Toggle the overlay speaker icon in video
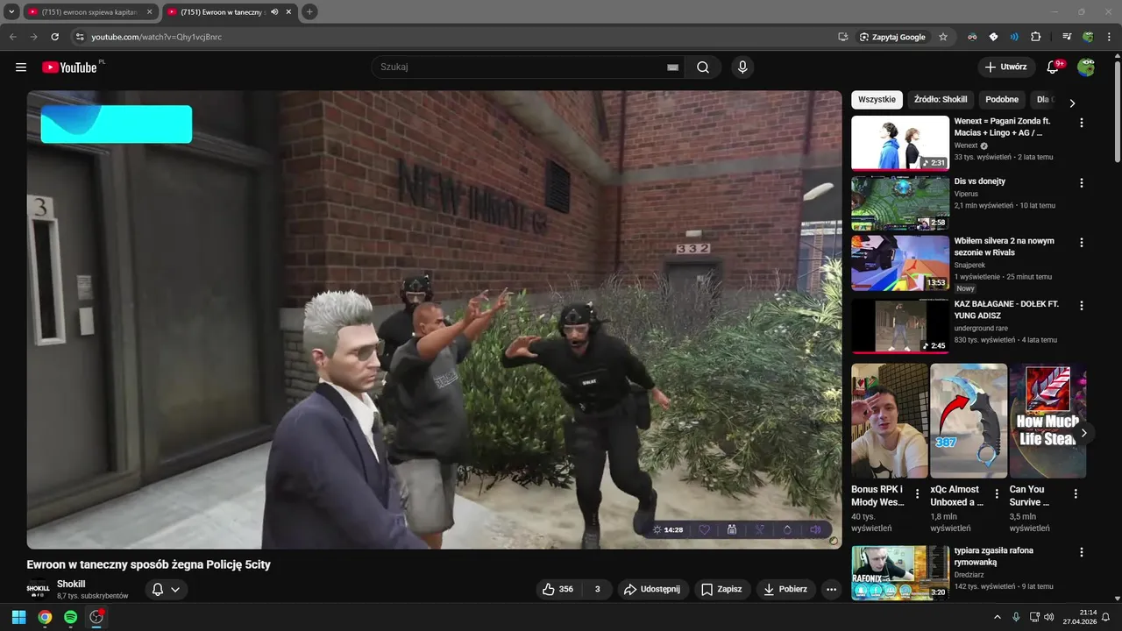1122x631 pixels. tap(815, 529)
